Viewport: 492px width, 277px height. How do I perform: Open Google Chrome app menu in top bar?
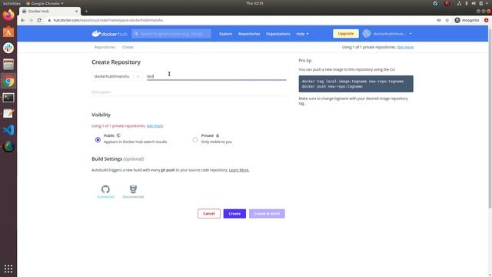pyautogui.click(x=45, y=3)
